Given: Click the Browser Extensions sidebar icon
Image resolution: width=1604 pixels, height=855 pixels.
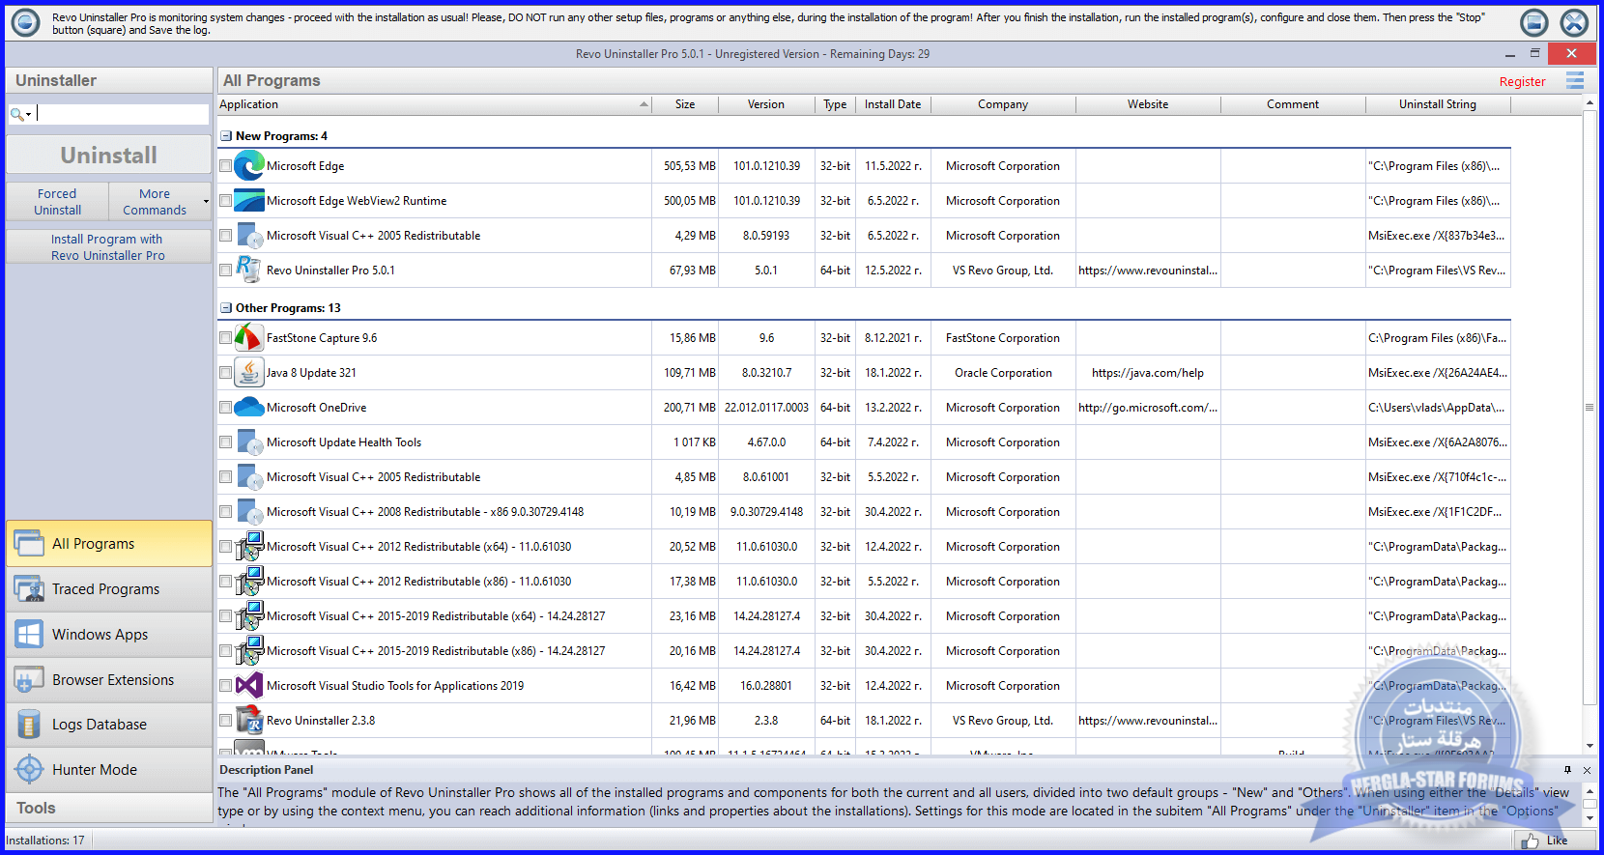Looking at the screenshot, I should tap(29, 680).
